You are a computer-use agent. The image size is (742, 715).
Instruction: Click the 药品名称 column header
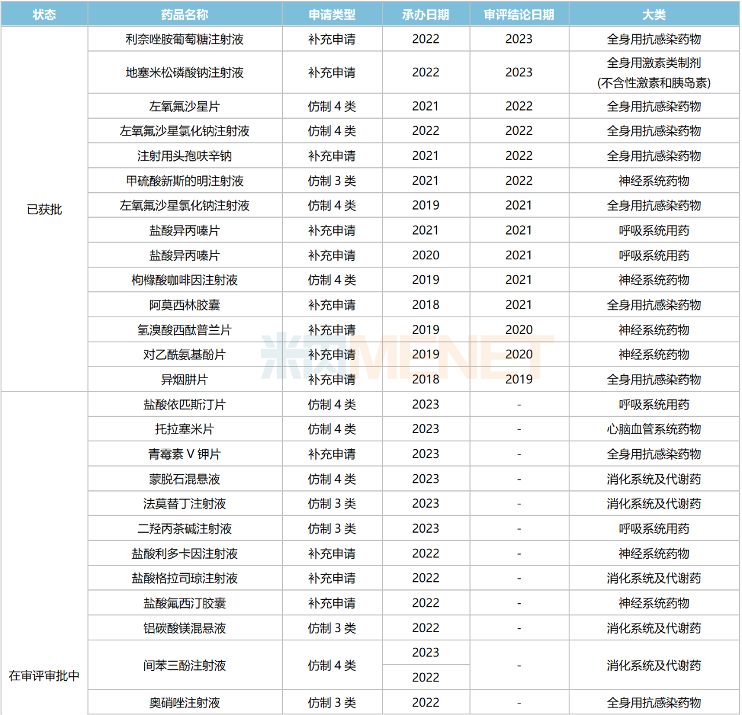coord(184,14)
